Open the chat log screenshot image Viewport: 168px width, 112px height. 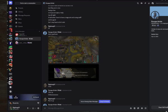[73, 73]
